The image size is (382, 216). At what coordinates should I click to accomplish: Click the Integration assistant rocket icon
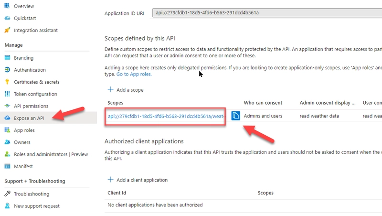pyautogui.click(x=7, y=30)
